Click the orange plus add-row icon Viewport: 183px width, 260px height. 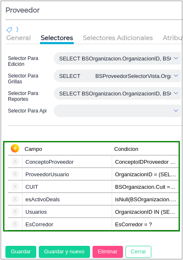point(15,148)
